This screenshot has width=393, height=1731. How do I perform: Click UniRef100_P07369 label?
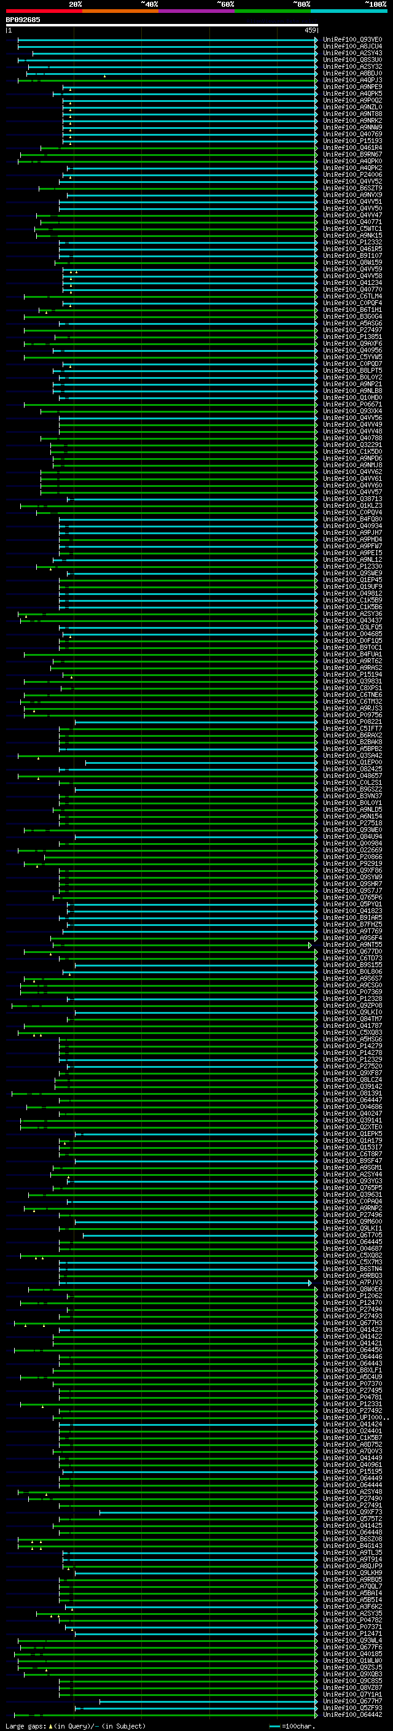coord(352,992)
